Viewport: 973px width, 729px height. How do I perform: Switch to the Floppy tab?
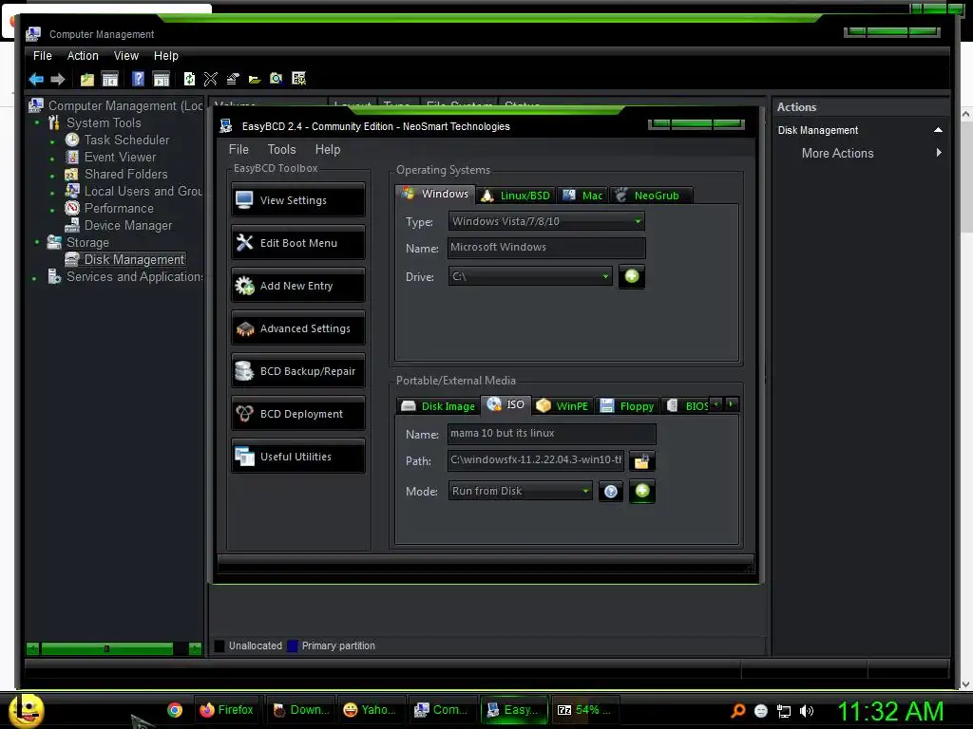[627, 406]
